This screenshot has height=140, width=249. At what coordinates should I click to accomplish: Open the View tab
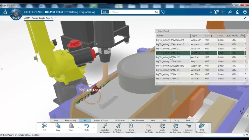tap(153, 120)
